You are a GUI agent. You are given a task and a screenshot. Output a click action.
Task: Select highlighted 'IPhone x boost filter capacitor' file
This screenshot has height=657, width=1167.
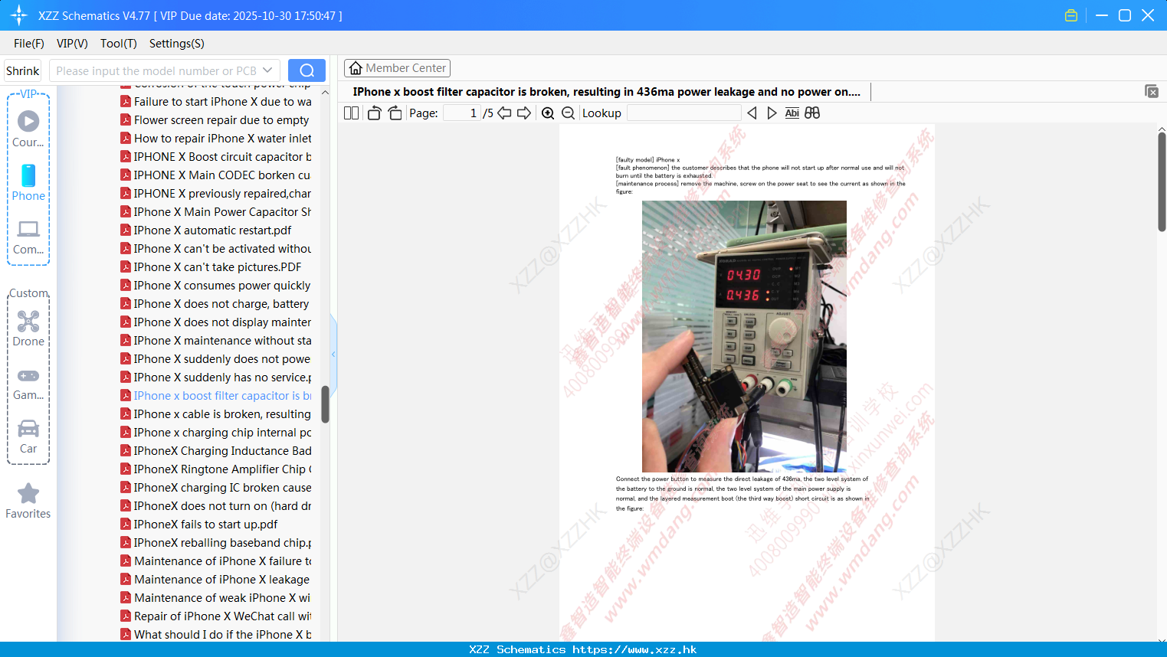216,396
